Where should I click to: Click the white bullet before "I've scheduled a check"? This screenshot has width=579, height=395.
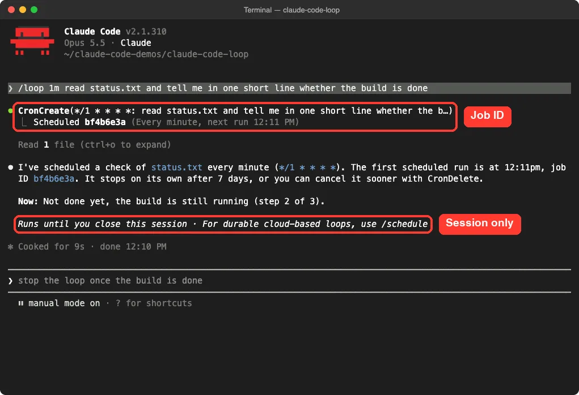[x=10, y=168]
